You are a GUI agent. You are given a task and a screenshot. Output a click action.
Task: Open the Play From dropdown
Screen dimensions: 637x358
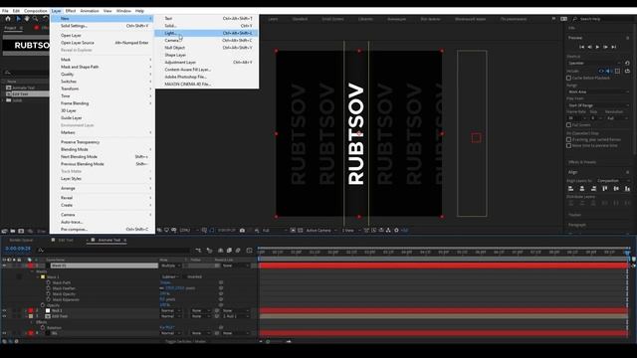click(598, 105)
